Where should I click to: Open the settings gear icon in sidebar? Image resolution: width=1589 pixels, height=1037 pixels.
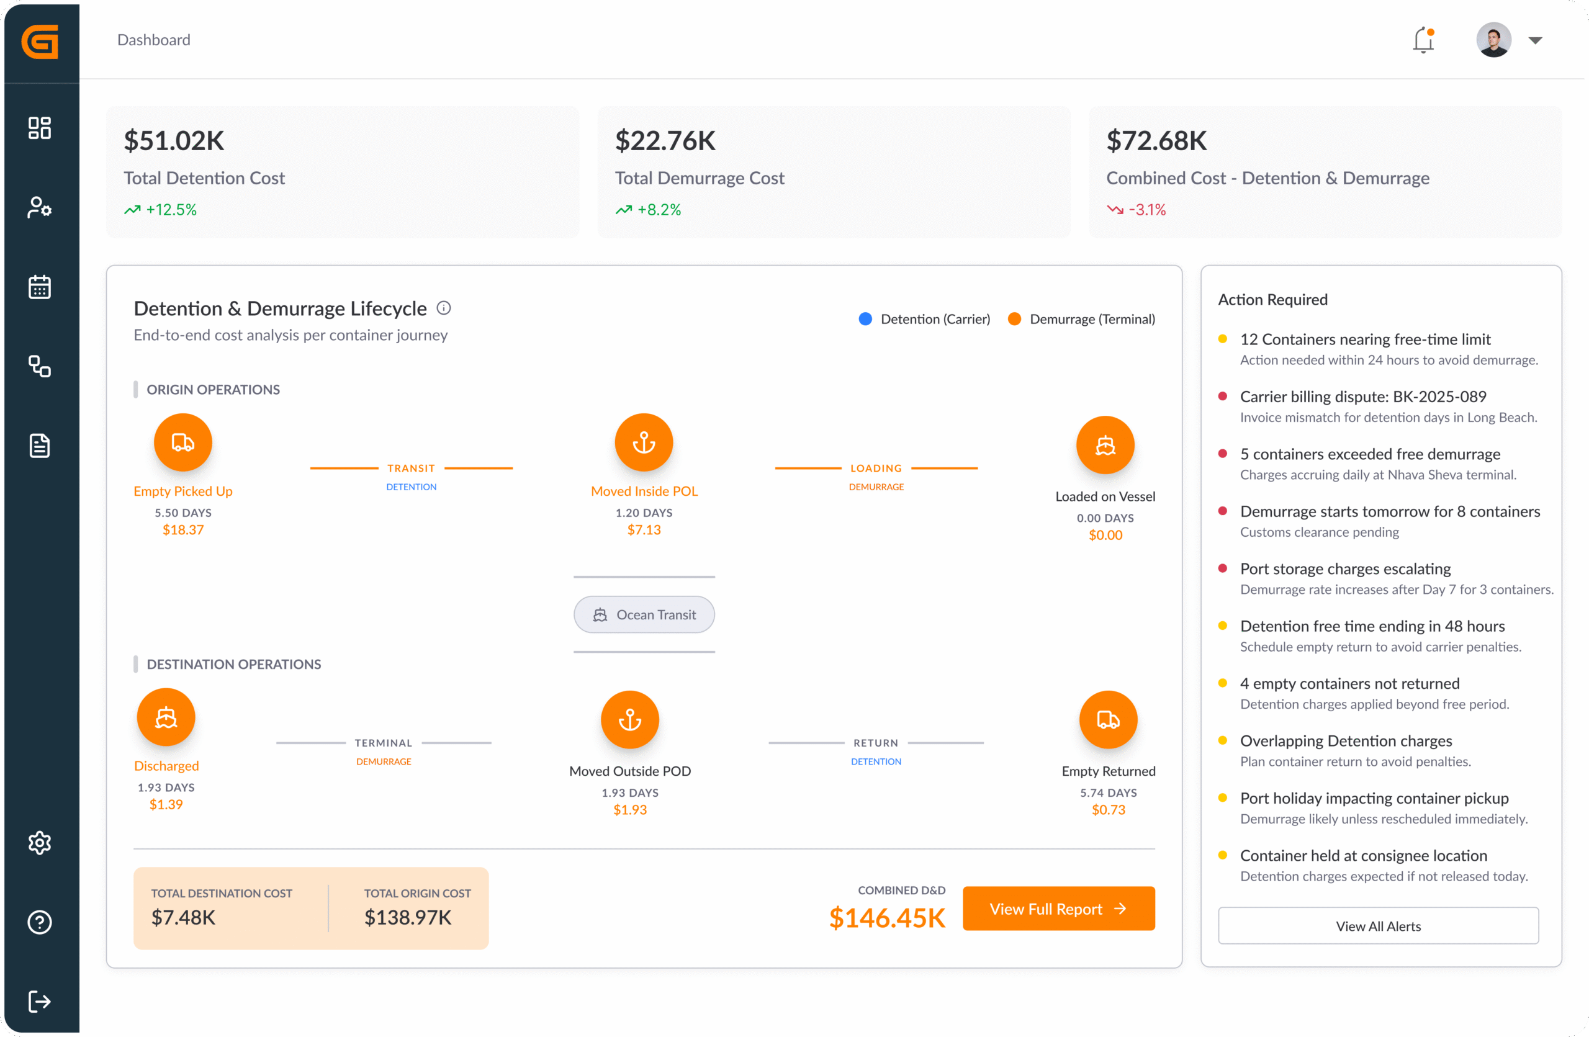click(x=39, y=843)
